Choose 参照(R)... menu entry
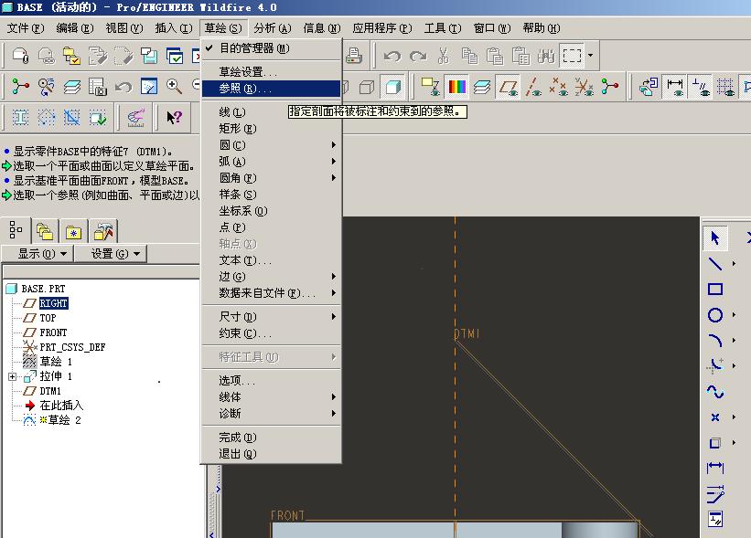The image size is (751, 538). click(x=272, y=89)
